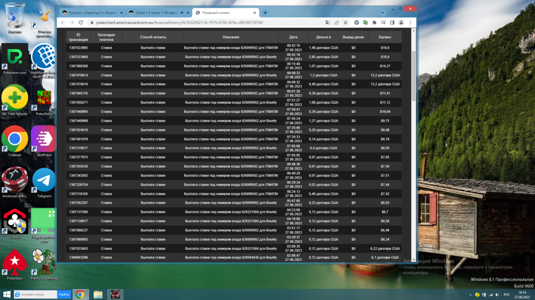Open the Pokerdom.com desktop shortcut

(x=14, y=59)
